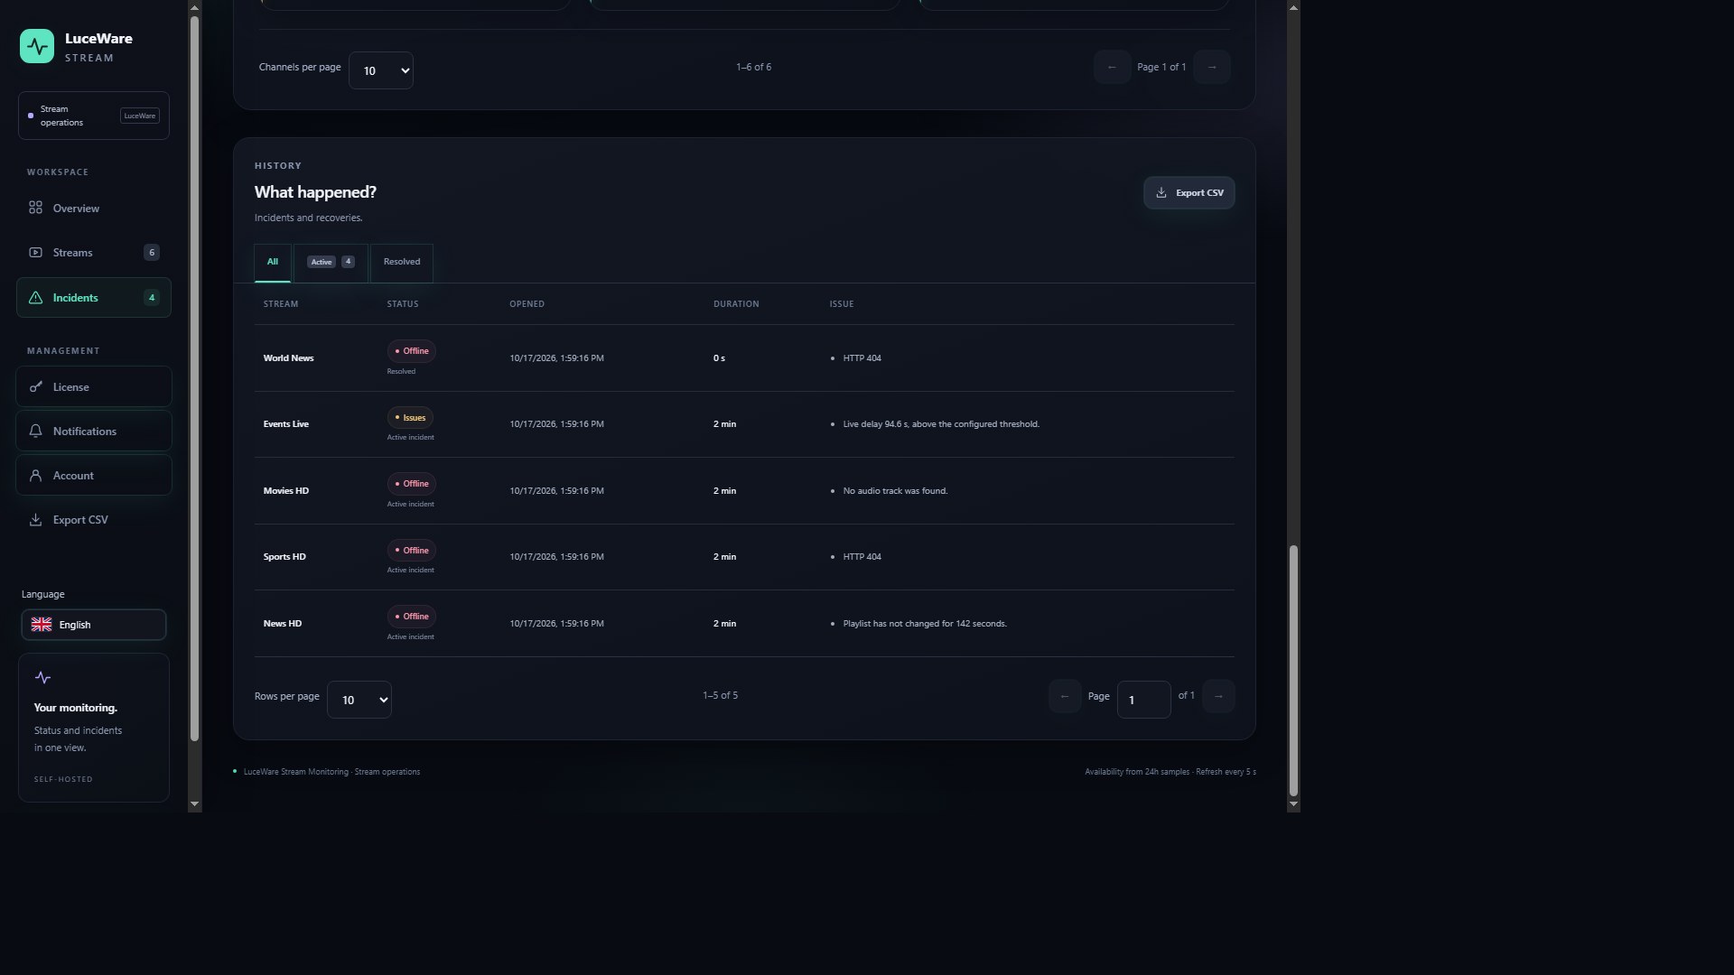Open the Account page

click(x=94, y=476)
